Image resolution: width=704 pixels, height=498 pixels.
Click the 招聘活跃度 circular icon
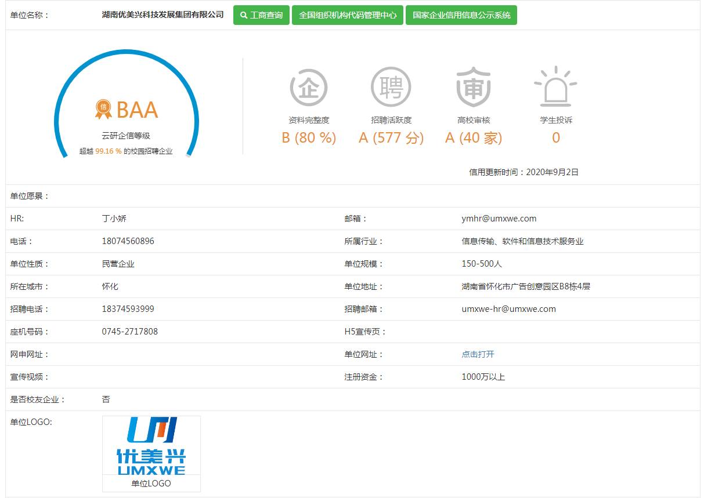[391, 88]
